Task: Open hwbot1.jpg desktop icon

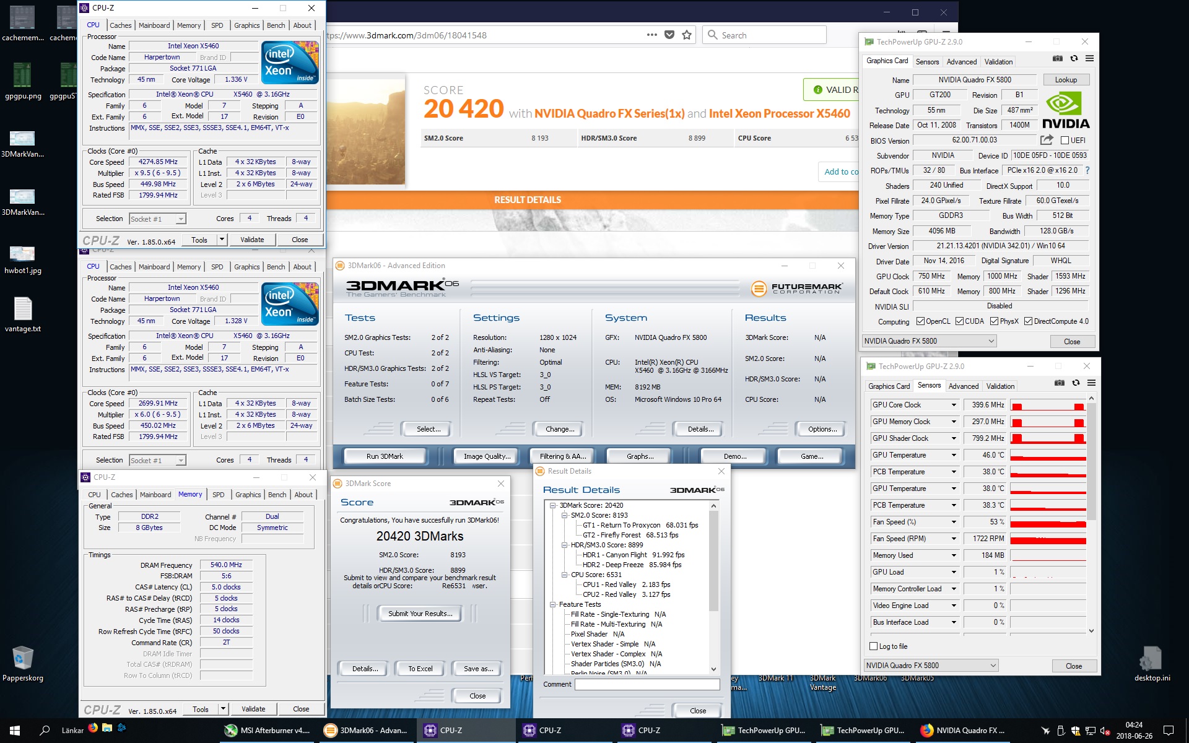Action: (23, 259)
